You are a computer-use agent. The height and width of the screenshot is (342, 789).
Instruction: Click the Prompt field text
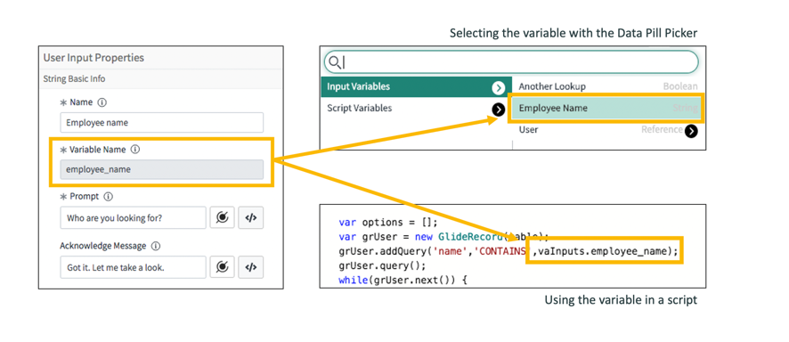click(x=133, y=218)
